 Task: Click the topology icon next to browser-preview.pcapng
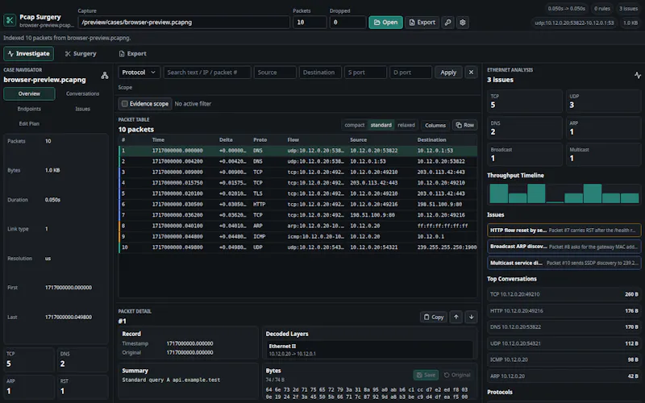(105, 75)
